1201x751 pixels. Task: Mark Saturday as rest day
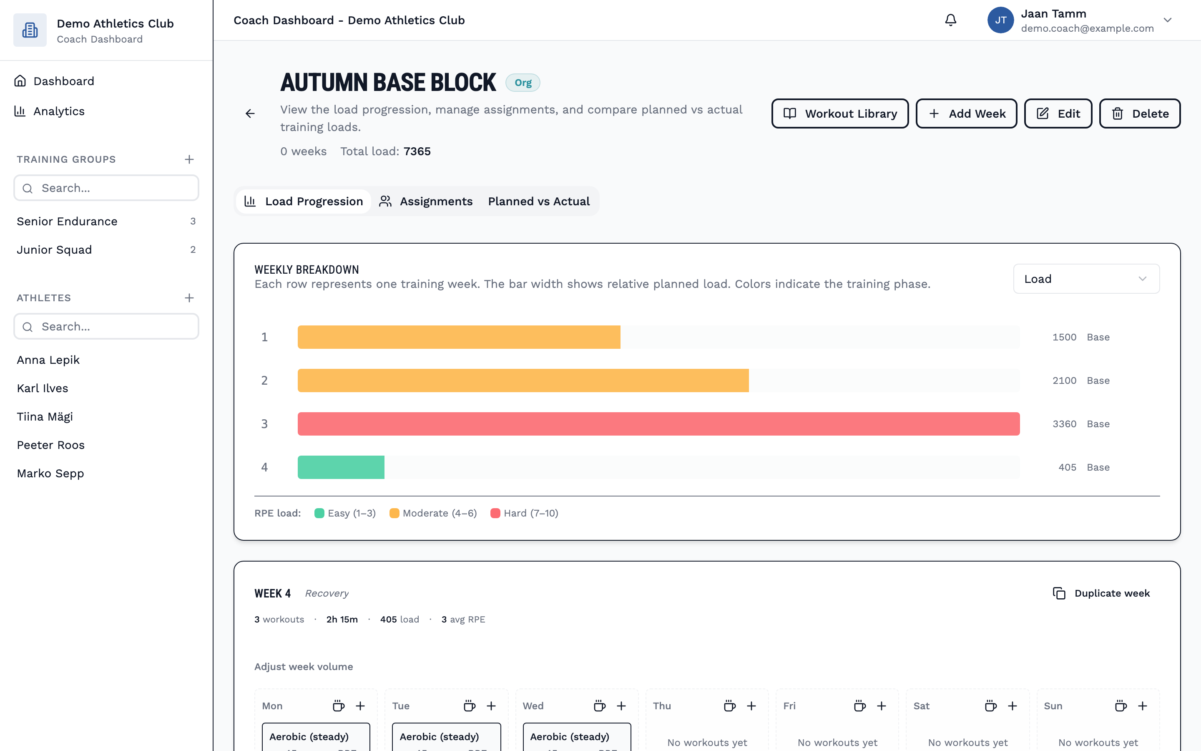coord(990,706)
